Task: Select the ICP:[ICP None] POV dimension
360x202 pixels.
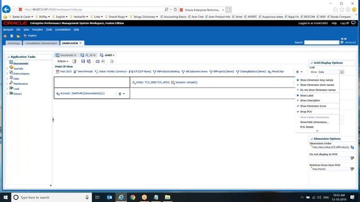Action: click(x=140, y=71)
